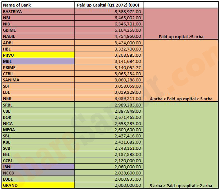The image size is (219, 189).
Task: Click the value 2,989,283.00
Action: [x=128, y=105]
